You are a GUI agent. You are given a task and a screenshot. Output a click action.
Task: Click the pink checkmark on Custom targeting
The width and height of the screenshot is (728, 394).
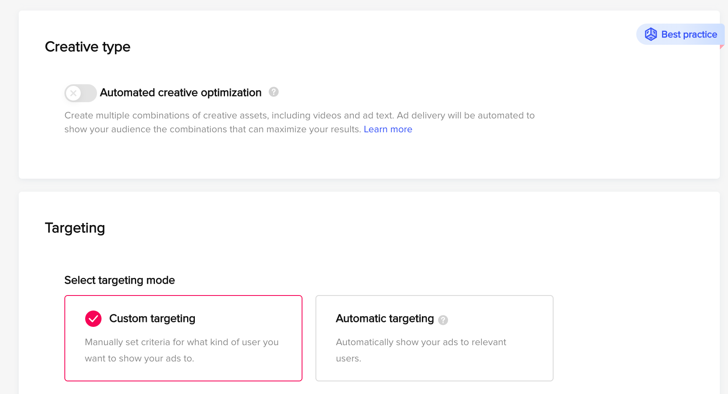coord(93,319)
